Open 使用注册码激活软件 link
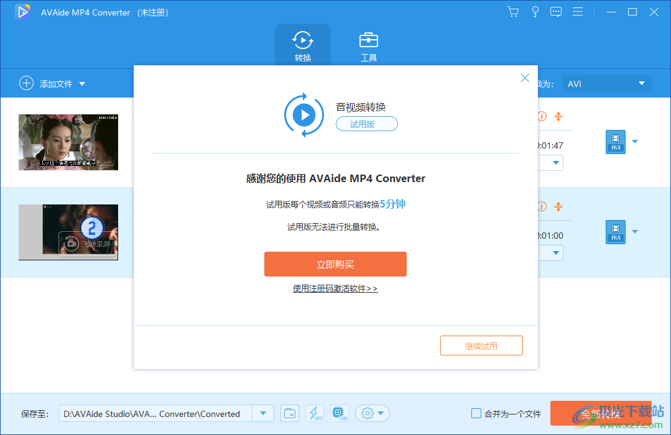The height and width of the screenshot is (435, 671). (335, 289)
